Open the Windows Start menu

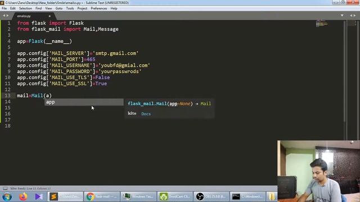click(7, 197)
